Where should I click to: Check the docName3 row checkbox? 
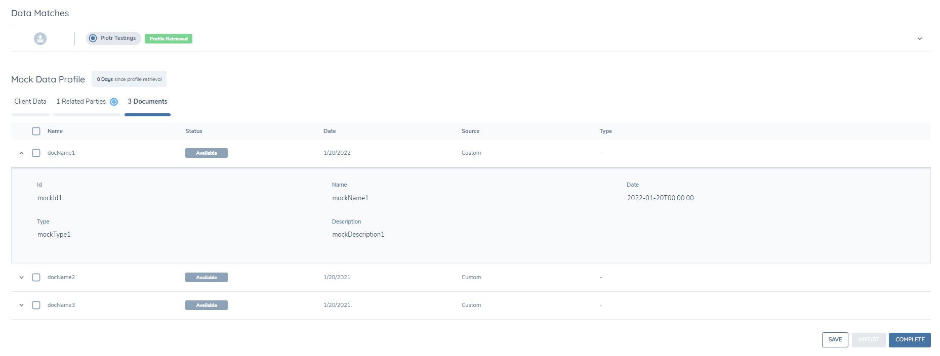36,305
